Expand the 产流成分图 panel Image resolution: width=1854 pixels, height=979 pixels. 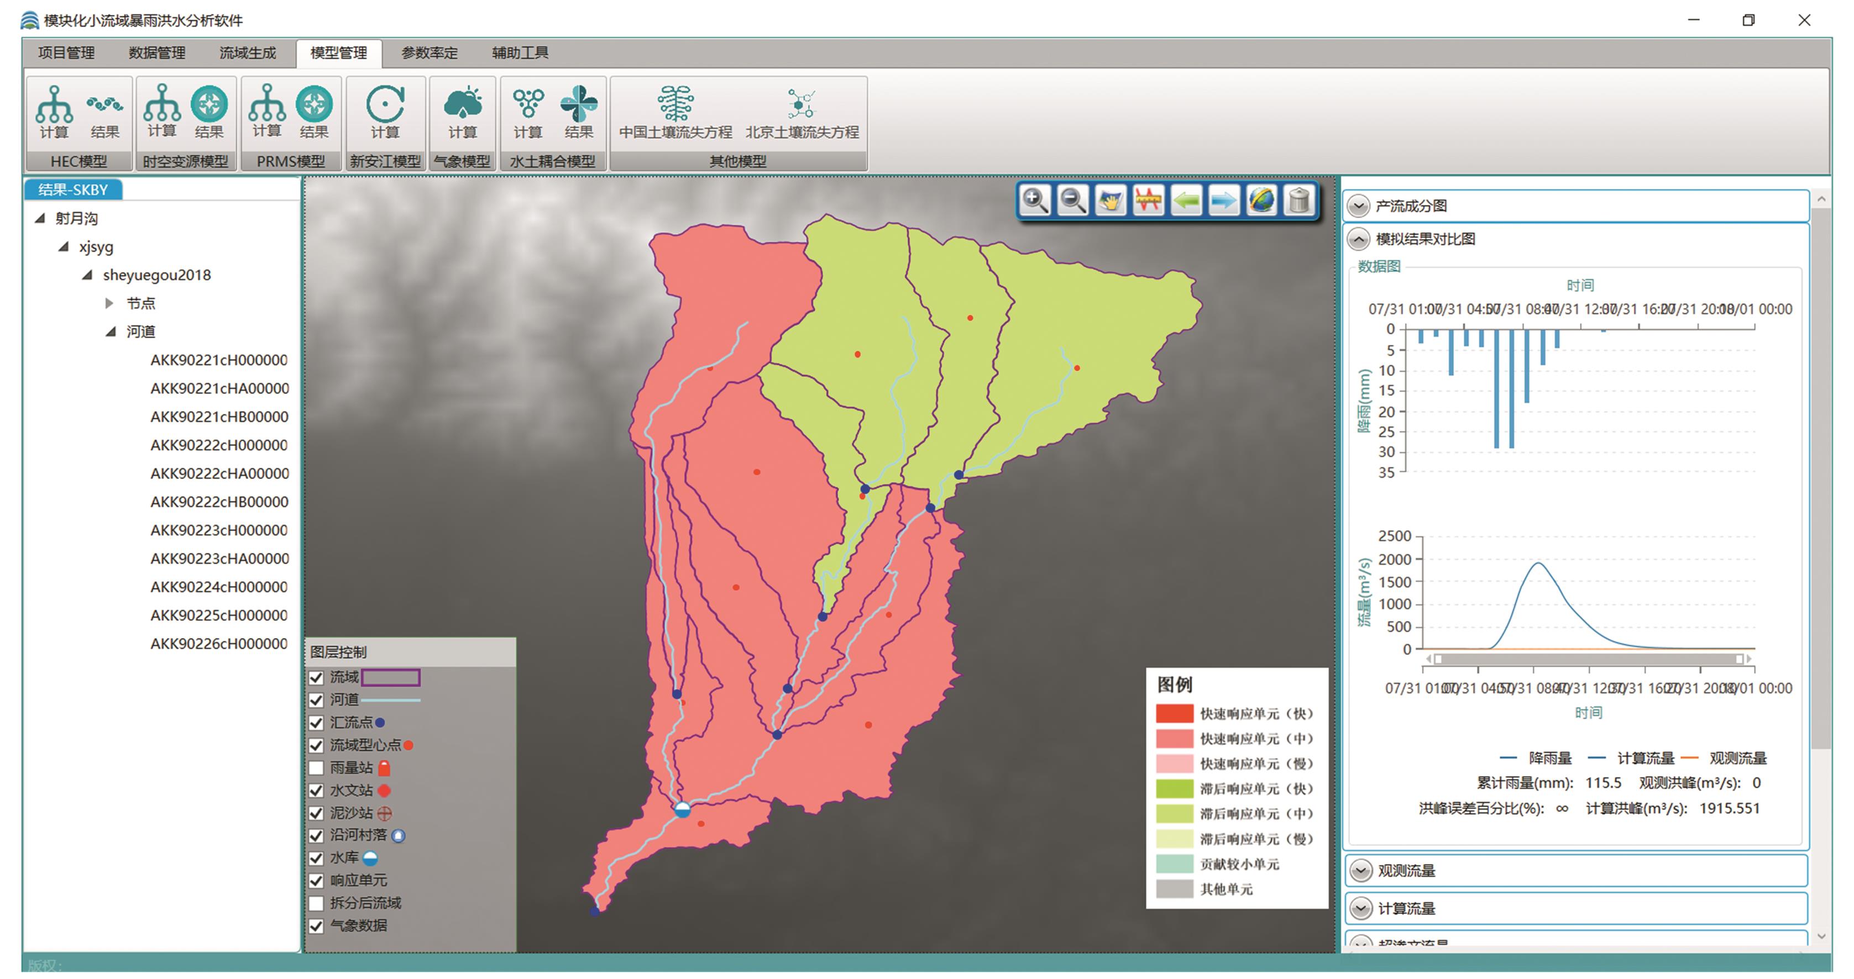1358,207
